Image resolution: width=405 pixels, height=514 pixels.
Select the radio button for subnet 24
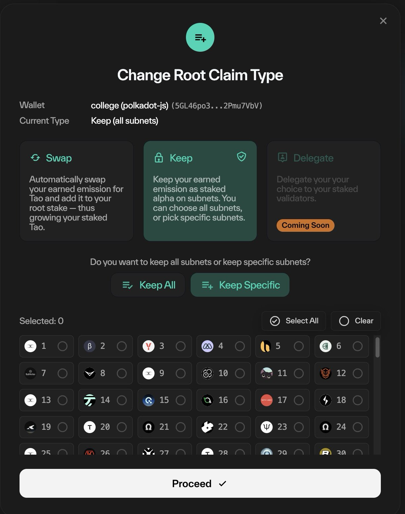click(x=358, y=427)
